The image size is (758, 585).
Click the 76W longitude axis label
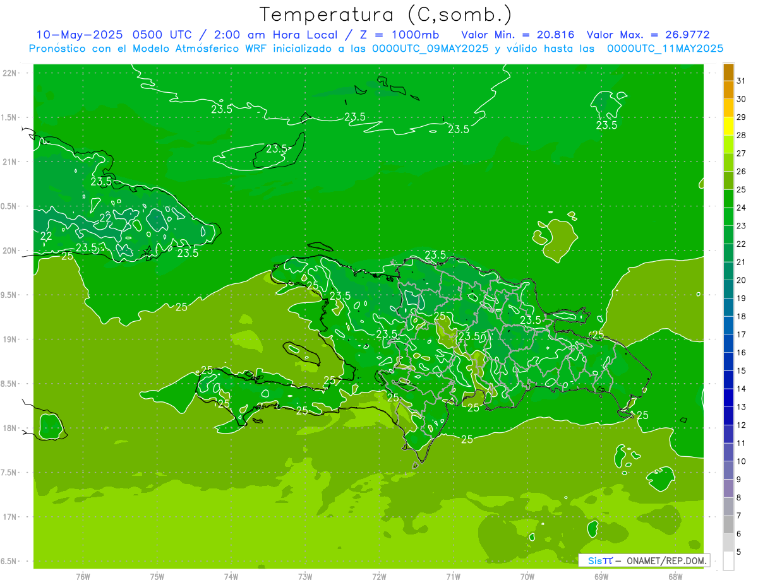click(x=83, y=577)
